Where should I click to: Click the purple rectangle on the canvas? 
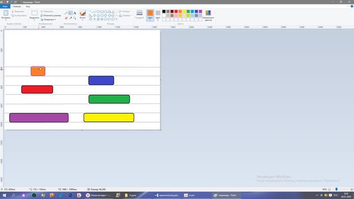tap(39, 118)
